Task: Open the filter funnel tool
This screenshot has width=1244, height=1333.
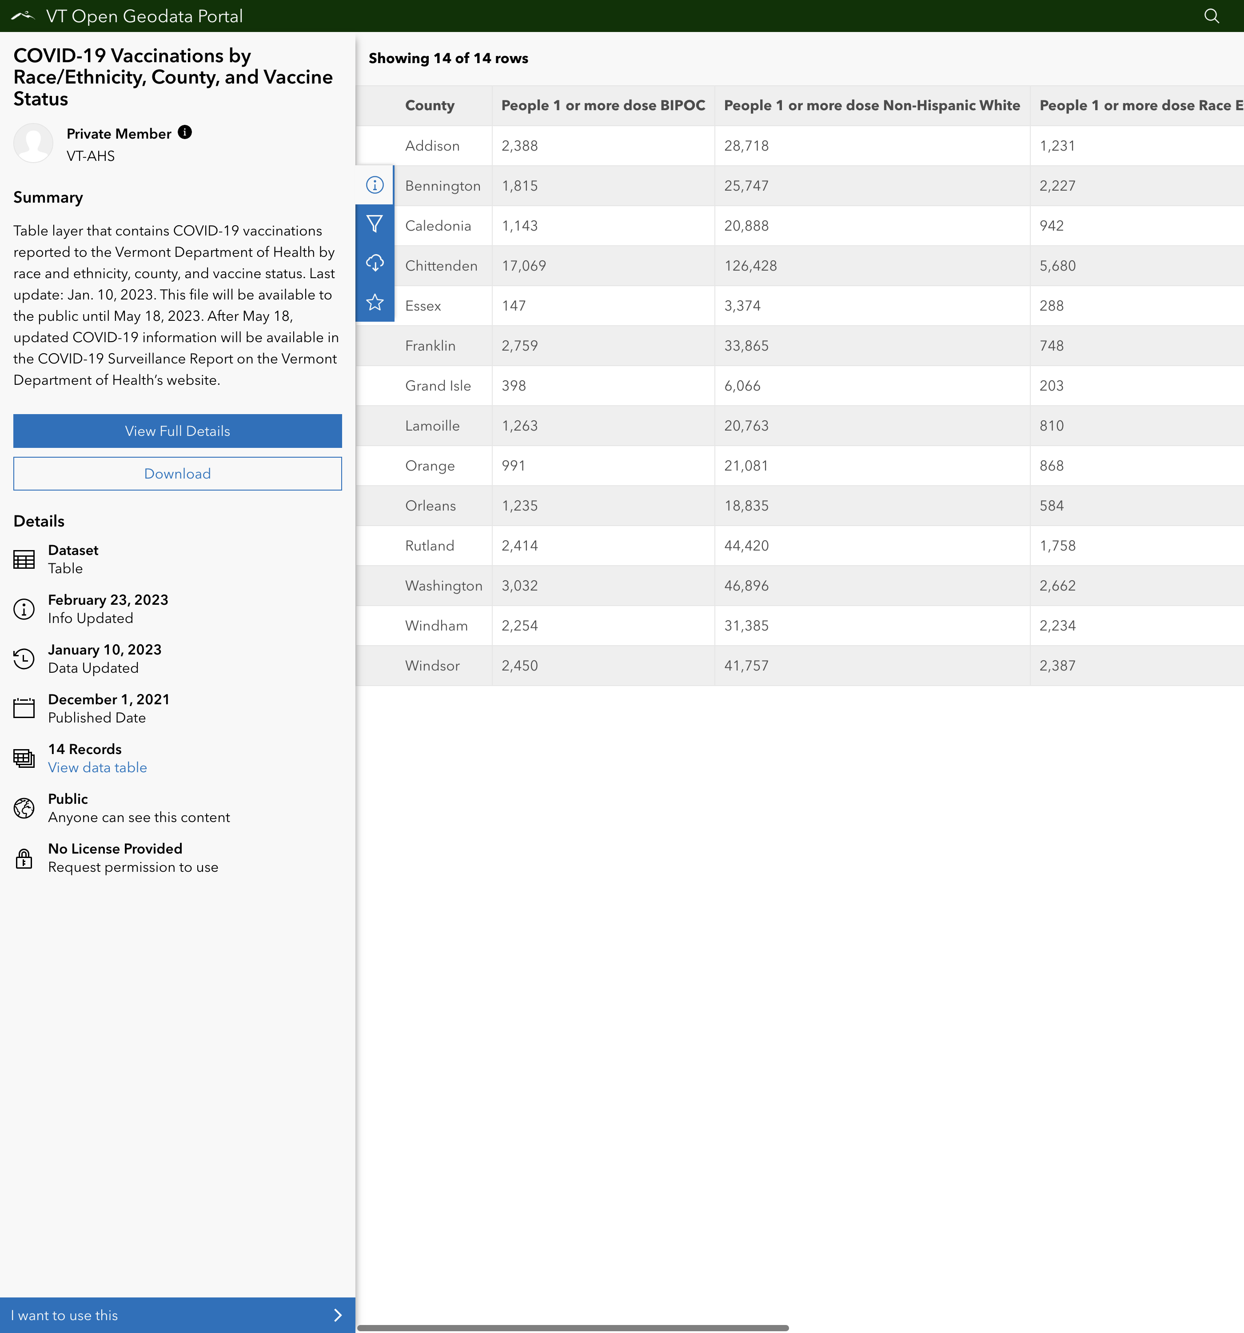Action: click(375, 224)
